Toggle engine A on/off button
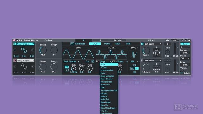 pos(15,44)
